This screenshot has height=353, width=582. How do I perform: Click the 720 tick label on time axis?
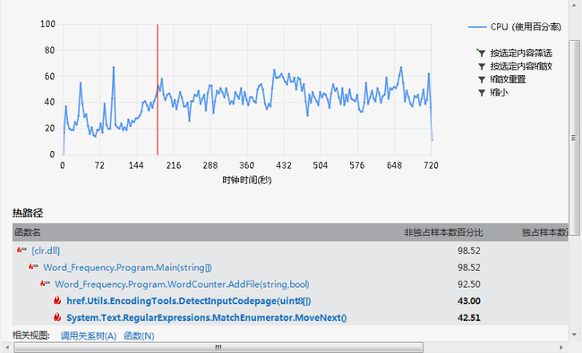[431, 165]
